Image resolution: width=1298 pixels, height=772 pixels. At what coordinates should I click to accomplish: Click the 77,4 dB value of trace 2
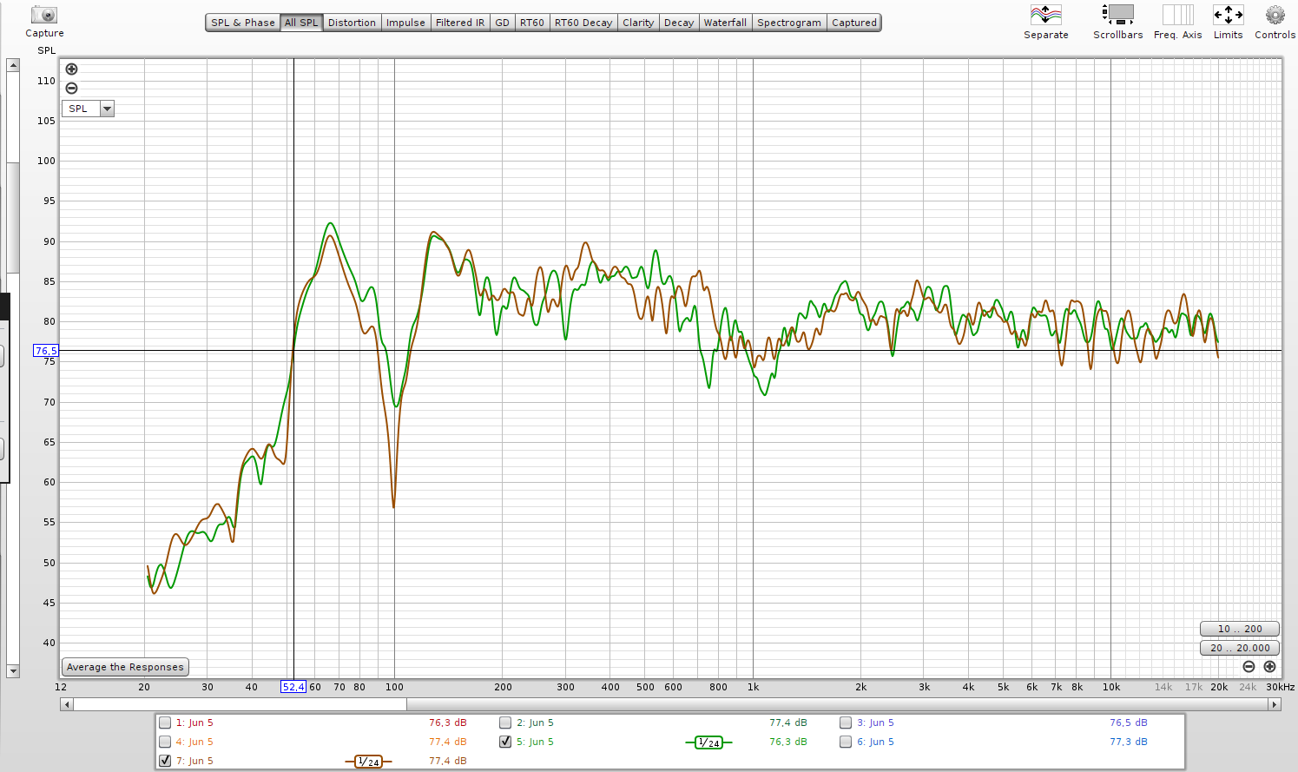click(x=788, y=723)
